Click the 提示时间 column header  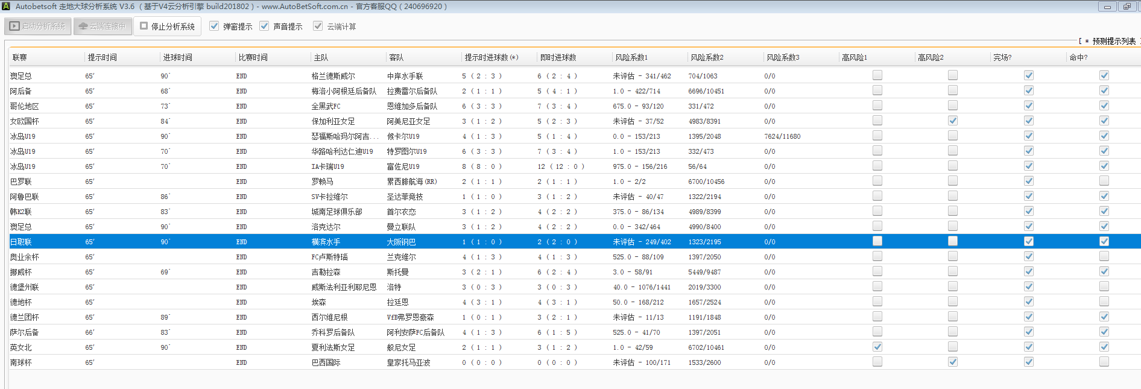pos(103,57)
